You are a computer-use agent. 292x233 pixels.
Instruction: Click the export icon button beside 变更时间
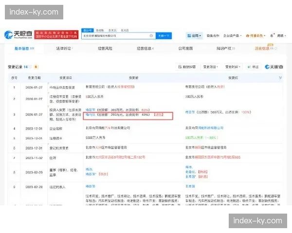pyautogui.click(x=253, y=67)
